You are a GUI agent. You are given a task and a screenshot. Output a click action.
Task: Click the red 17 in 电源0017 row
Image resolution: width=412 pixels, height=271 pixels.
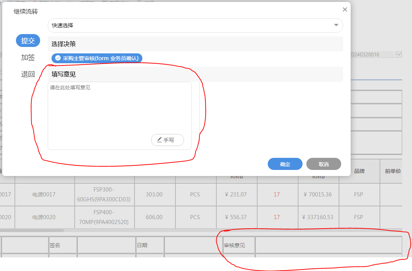pyautogui.click(x=278, y=195)
